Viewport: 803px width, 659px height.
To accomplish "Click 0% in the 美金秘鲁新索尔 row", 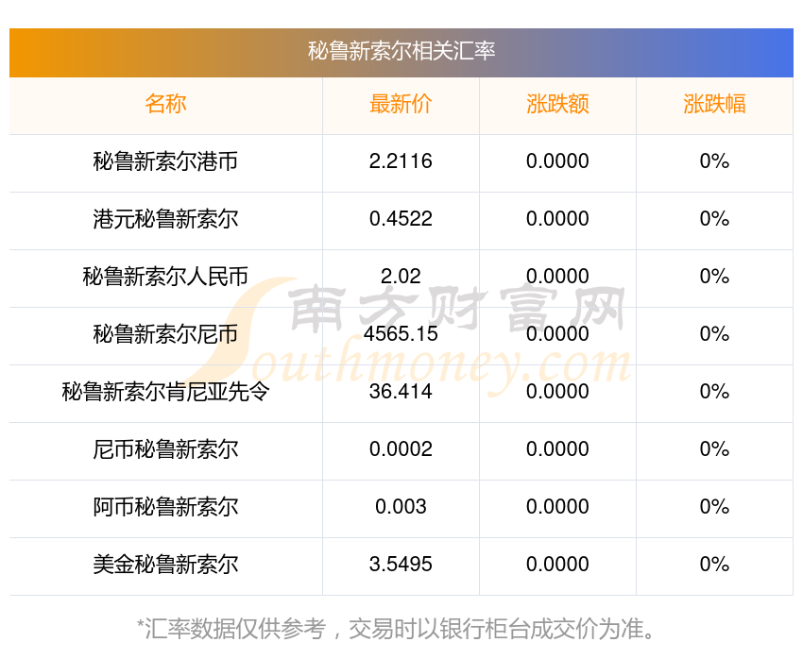I will click(714, 565).
